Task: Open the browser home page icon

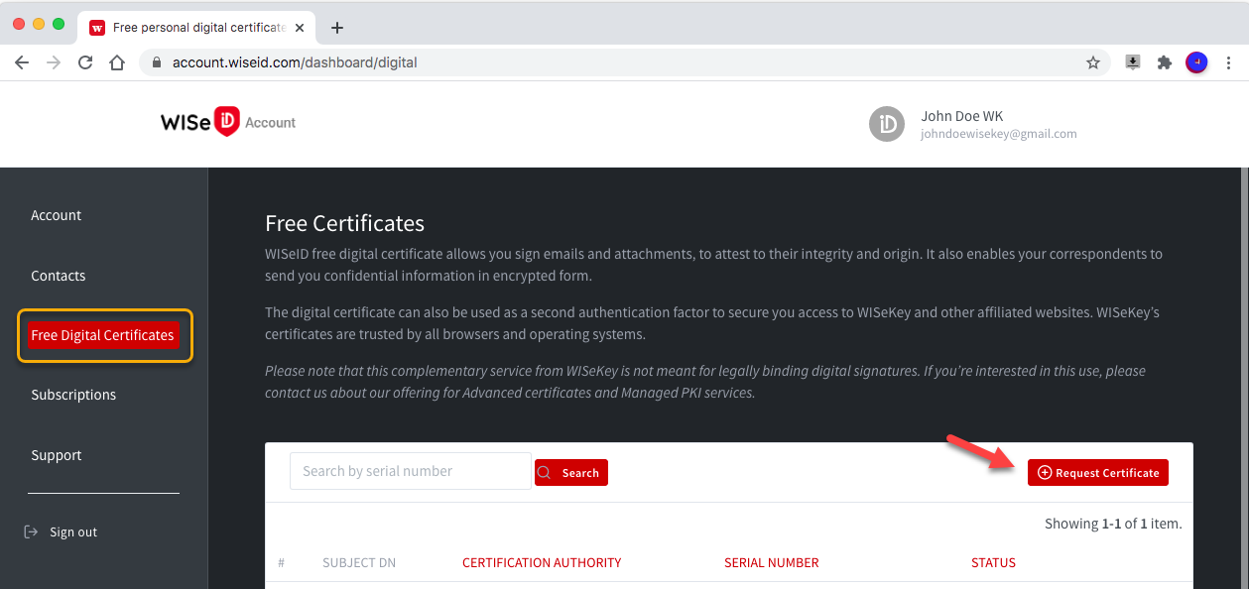Action: [x=117, y=62]
